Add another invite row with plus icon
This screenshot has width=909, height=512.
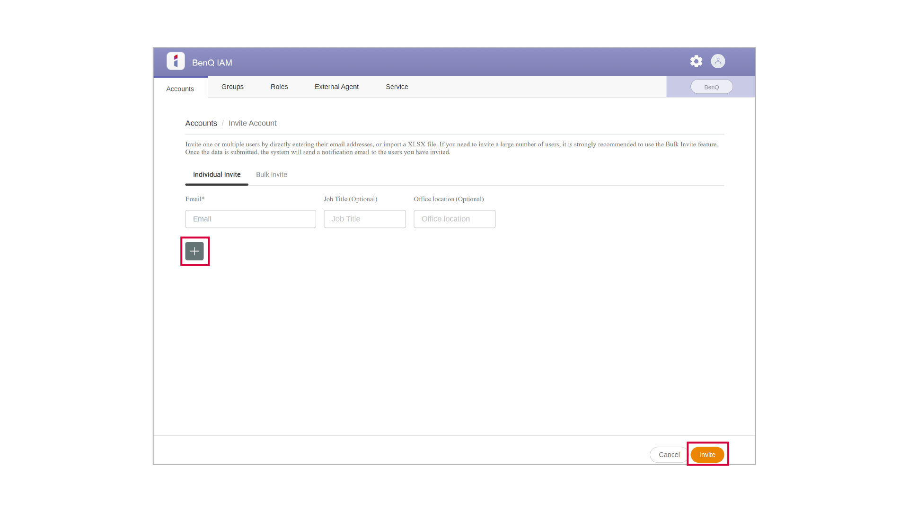(x=194, y=252)
